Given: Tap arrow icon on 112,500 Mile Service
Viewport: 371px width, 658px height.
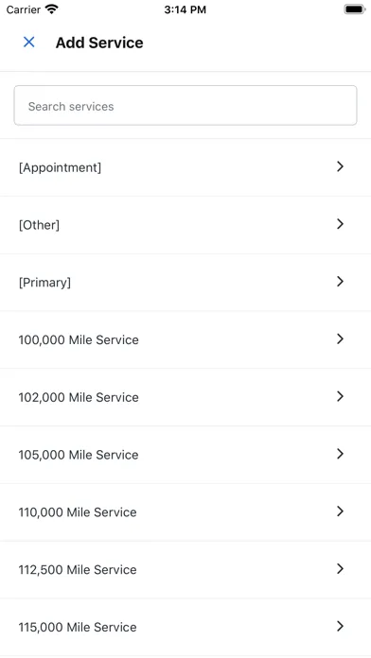Looking at the screenshot, I should (341, 569).
